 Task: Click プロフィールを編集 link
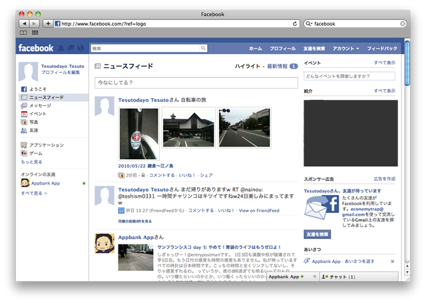pyautogui.click(x=61, y=73)
